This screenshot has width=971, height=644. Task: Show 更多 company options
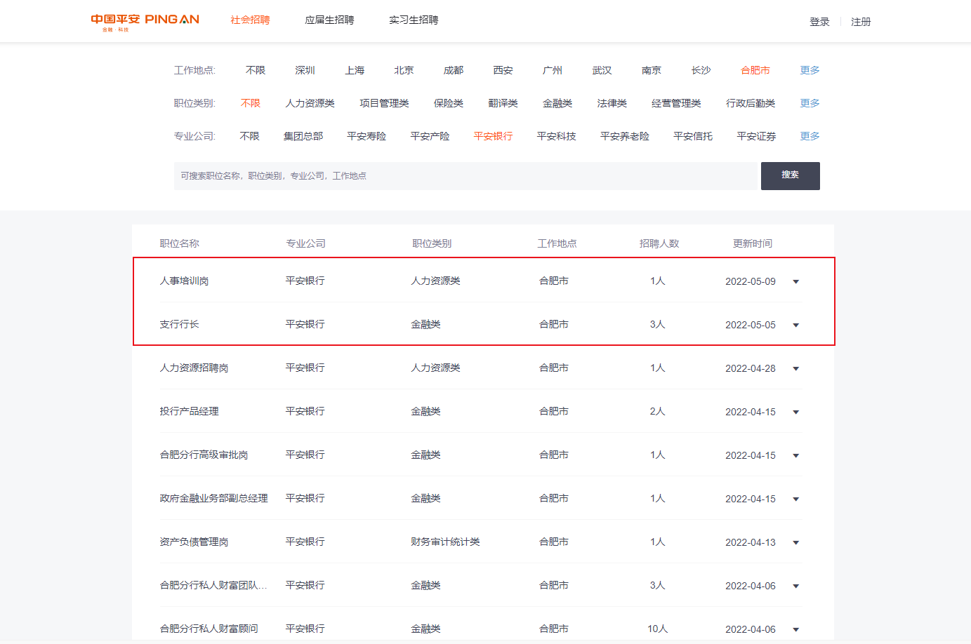pyautogui.click(x=810, y=136)
